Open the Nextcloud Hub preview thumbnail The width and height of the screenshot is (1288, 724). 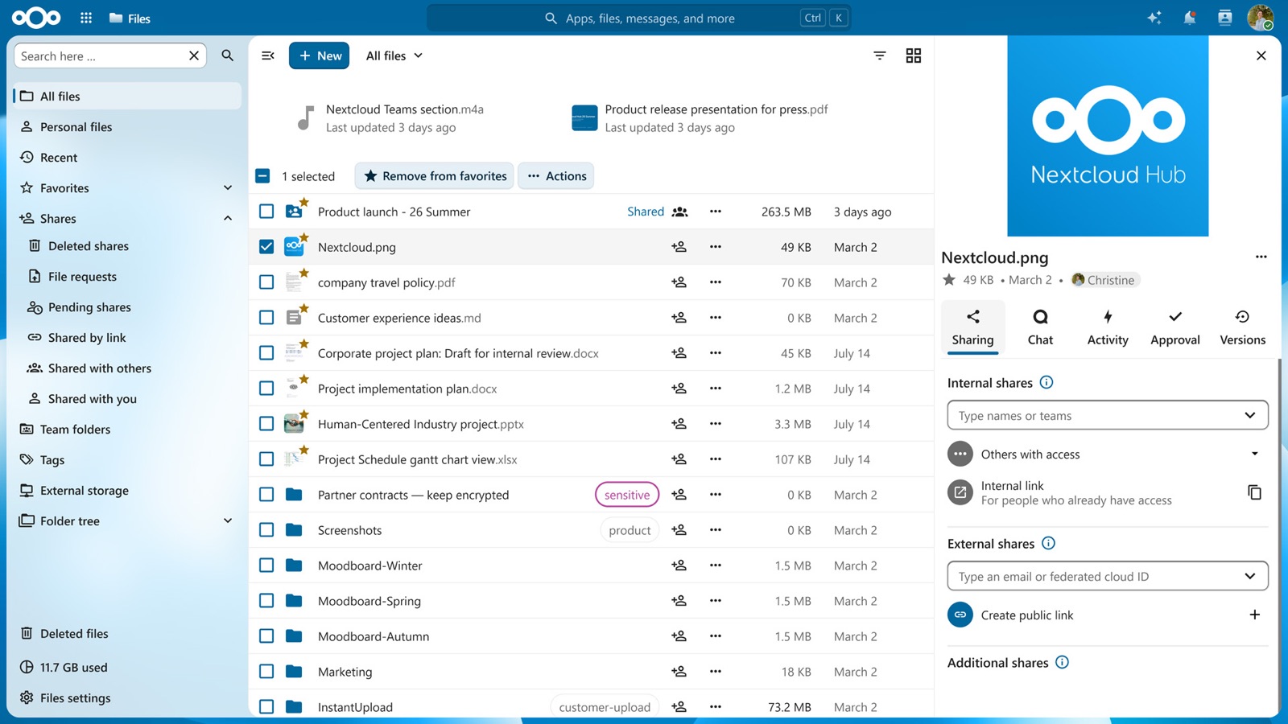click(x=1108, y=136)
